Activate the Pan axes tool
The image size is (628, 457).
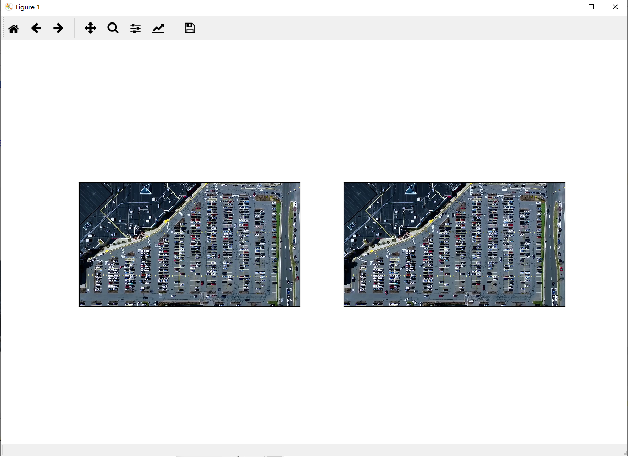[x=91, y=28]
